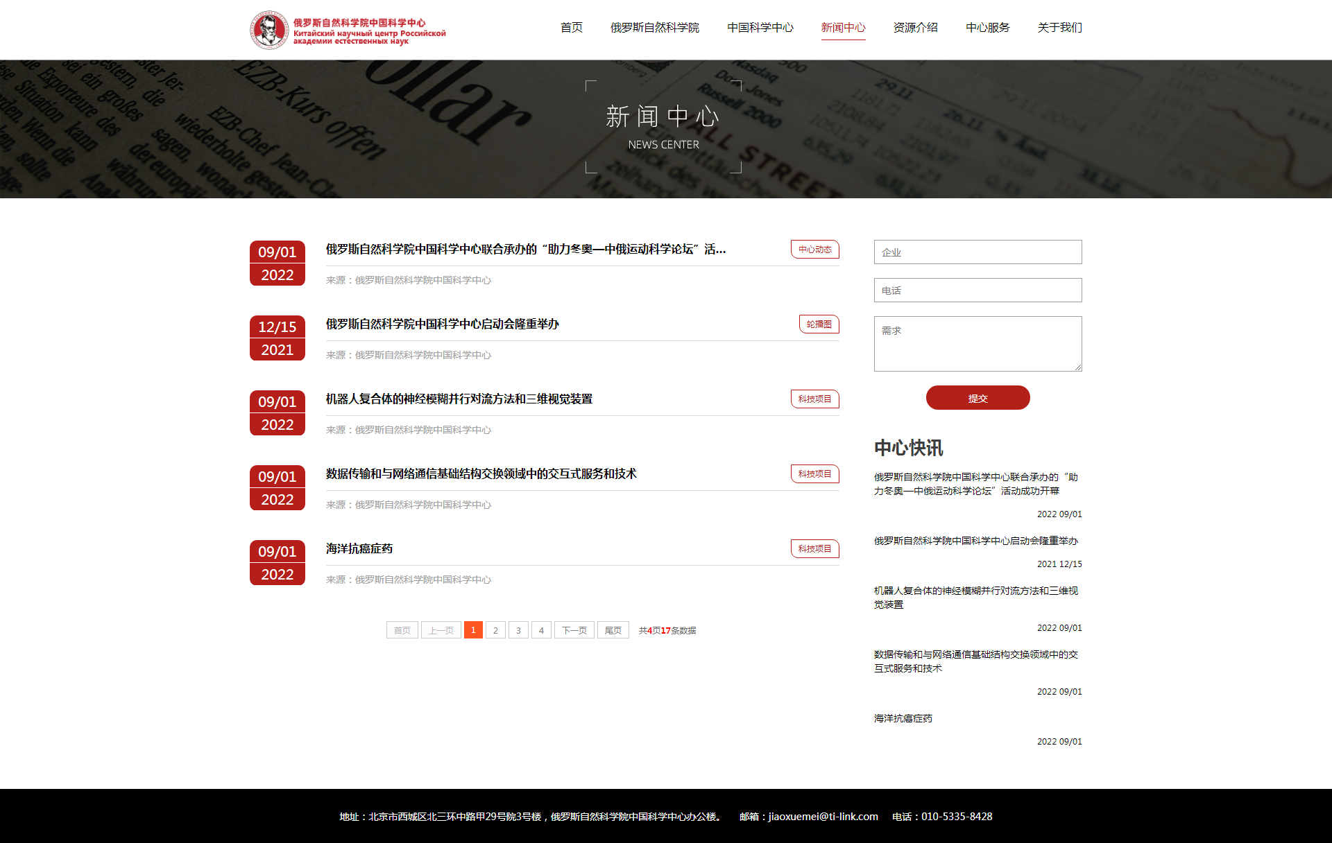Click 尾页 to go to last page
Image resolution: width=1332 pixels, height=843 pixels.
613,630
